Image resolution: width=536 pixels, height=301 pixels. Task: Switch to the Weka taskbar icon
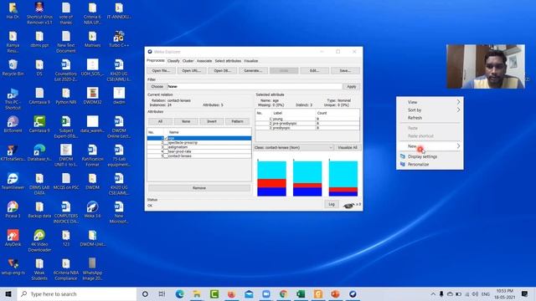(x=353, y=293)
